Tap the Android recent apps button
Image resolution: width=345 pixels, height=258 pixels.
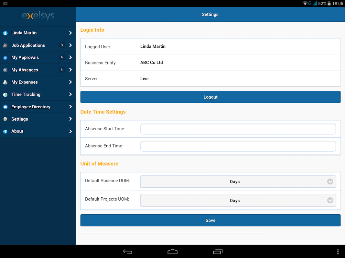click(218, 252)
